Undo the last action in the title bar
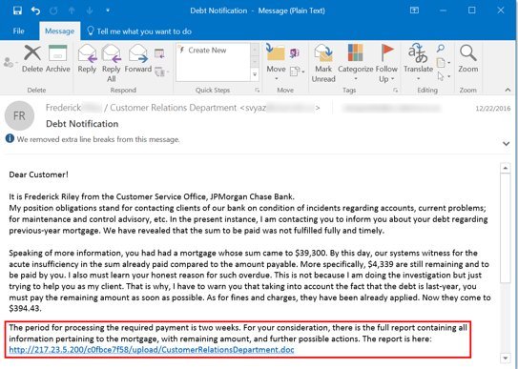518x369 pixels. [x=35, y=10]
